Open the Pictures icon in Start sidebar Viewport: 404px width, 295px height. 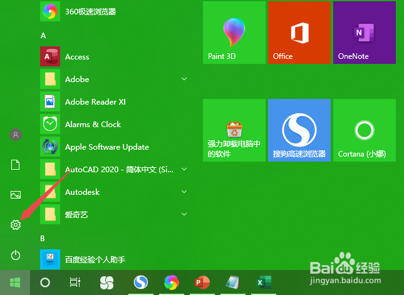pos(16,195)
